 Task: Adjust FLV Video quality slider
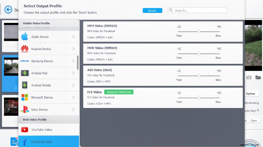[x=199, y=98]
